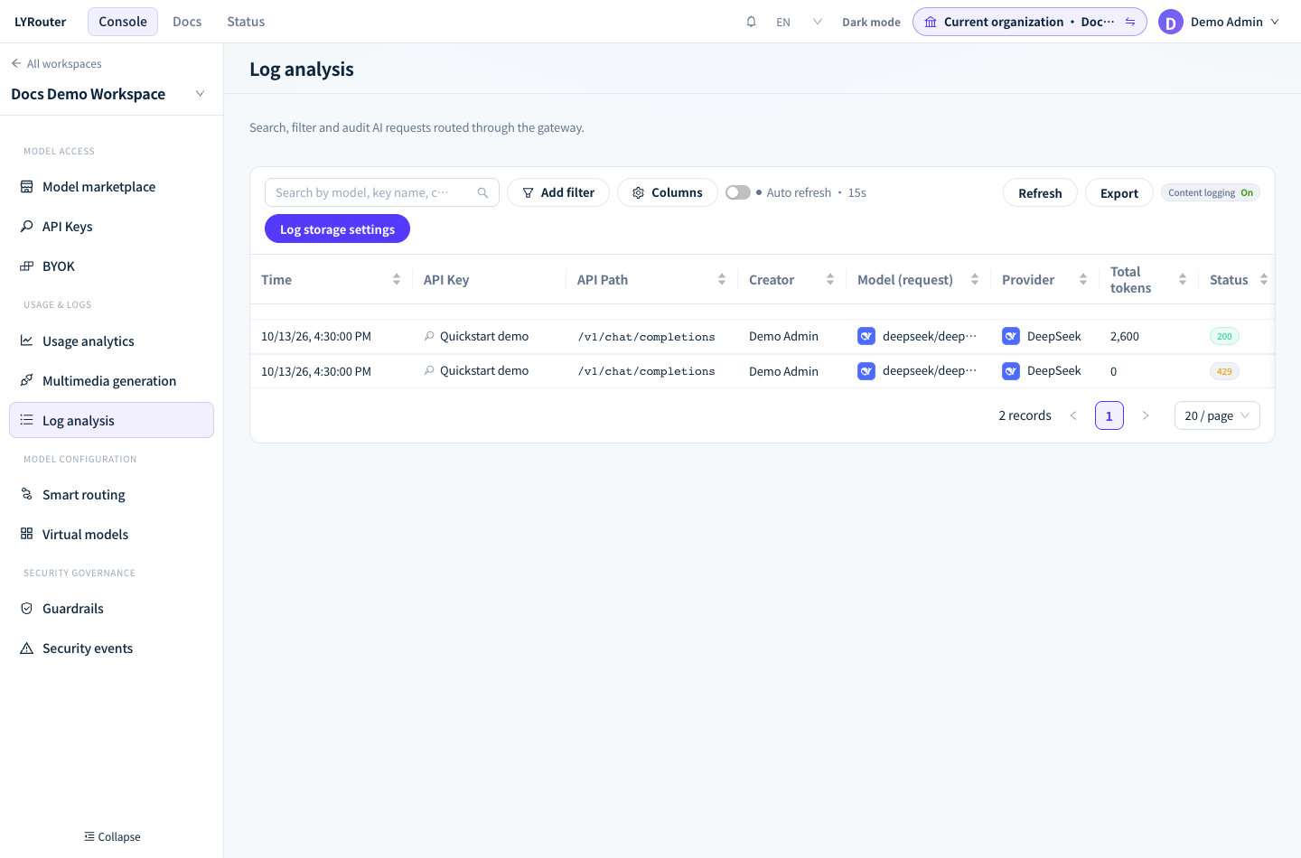Click the Multimedia generation rocket icon
This screenshot has width=1301, height=858.
pos(26,380)
